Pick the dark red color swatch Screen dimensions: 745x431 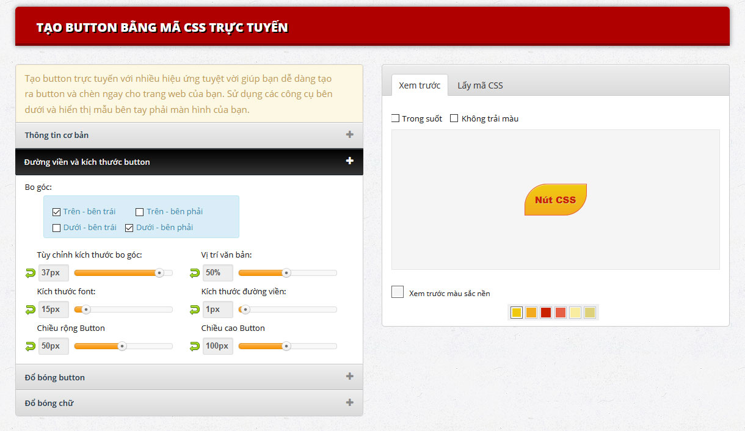pos(546,313)
